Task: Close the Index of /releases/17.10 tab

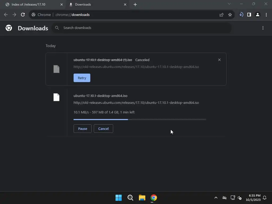Action: tap(61, 5)
